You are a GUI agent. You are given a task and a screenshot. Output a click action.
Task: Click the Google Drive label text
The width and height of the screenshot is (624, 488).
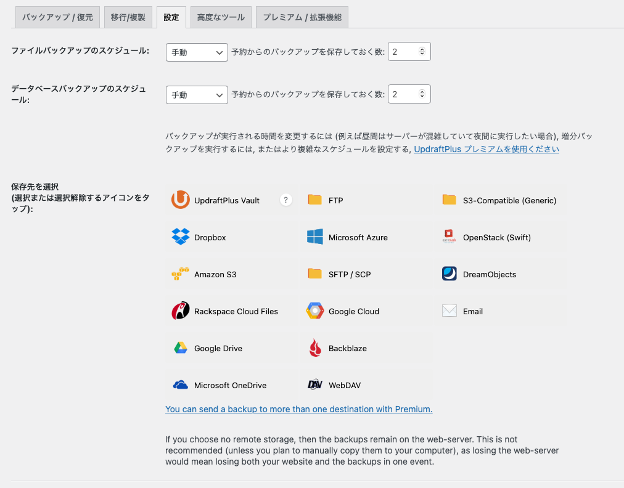218,348
